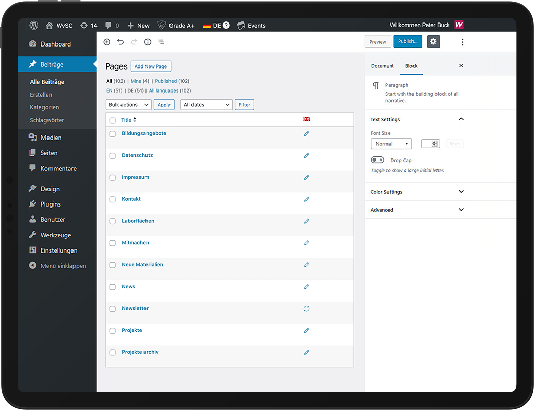Tick the checkbox for Laborflächen

(x=113, y=221)
